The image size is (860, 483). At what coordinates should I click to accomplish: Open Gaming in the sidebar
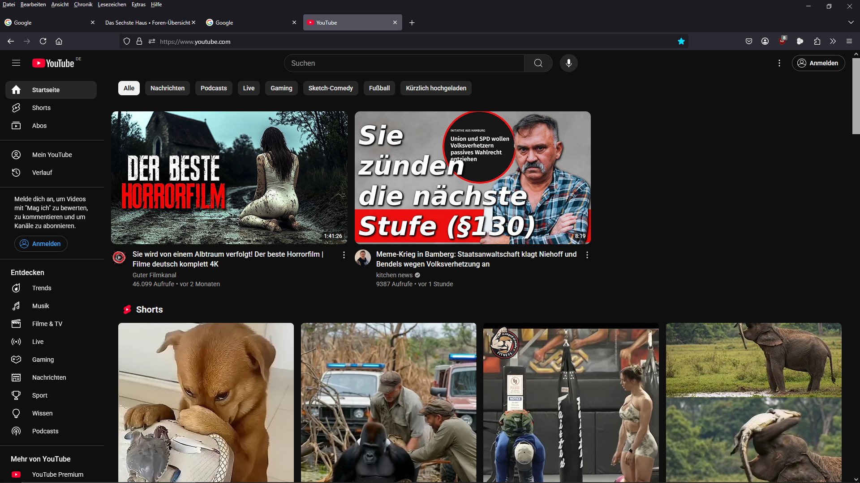43,360
